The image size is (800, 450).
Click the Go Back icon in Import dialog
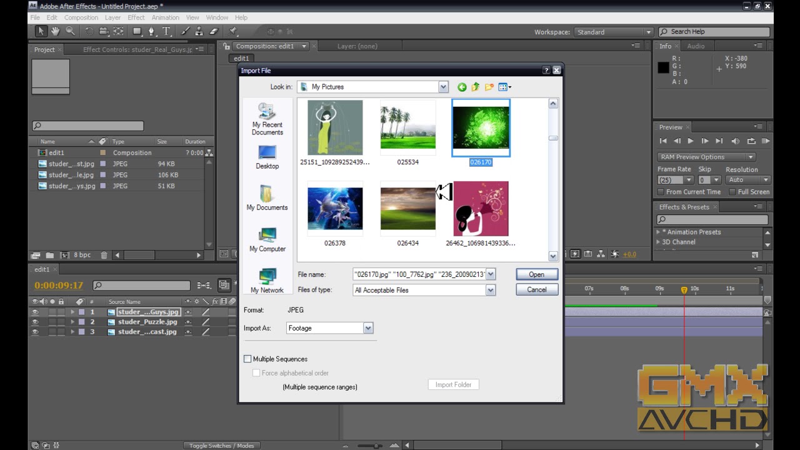click(462, 87)
